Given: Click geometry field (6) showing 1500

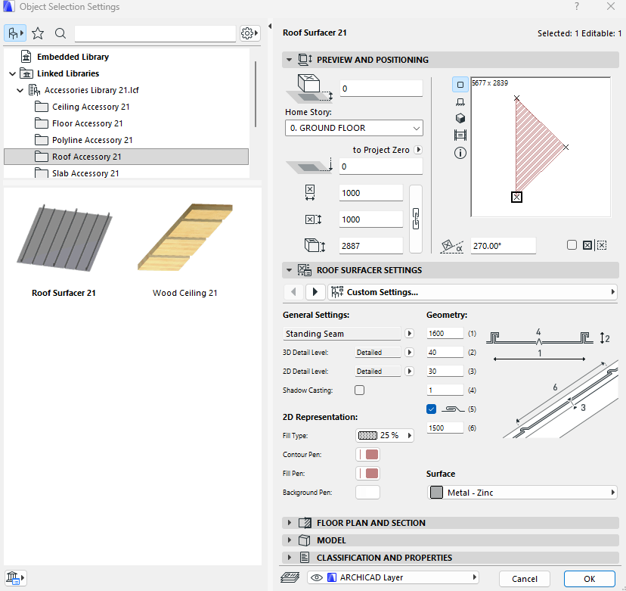Looking at the screenshot, I should 445,428.
